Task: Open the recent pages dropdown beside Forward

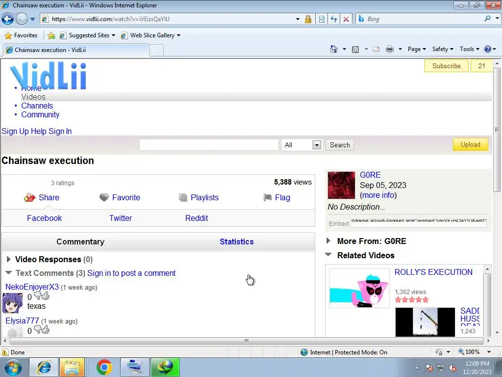Action: [x=33, y=19]
